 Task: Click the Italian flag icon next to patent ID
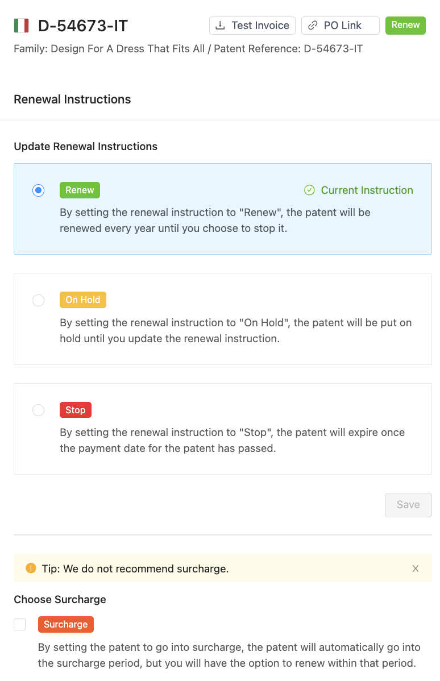(21, 25)
